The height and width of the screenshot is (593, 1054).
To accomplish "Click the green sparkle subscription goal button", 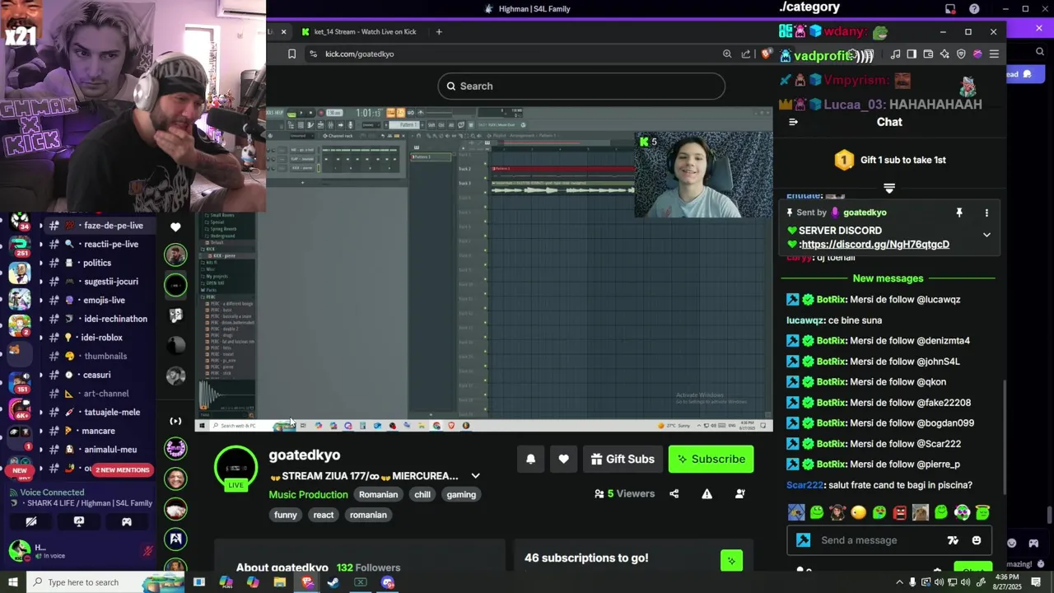I will click(x=731, y=561).
